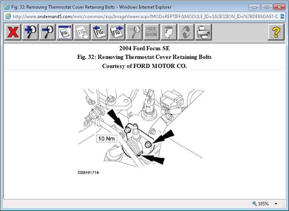The image size is (289, 211).
Task: Click the 'Fig. 32: Removing Thermostat Cover' caption
Action: [x=144, y=57]
